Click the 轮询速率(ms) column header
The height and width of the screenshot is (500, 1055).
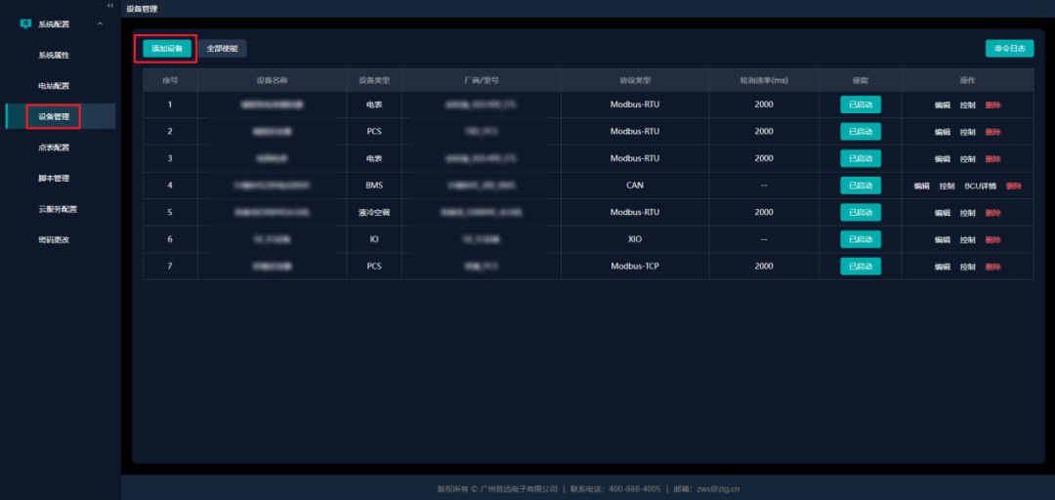click(x=764, y=80)
